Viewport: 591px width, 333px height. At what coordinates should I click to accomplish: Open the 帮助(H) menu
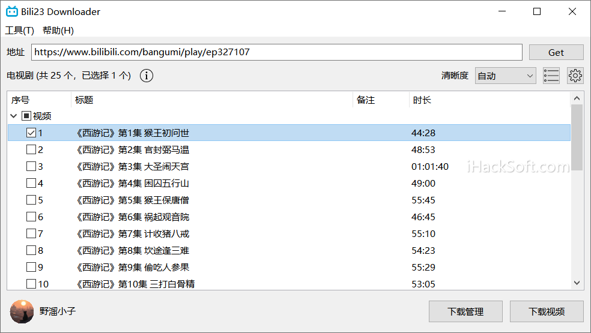[x=58, y=30]
